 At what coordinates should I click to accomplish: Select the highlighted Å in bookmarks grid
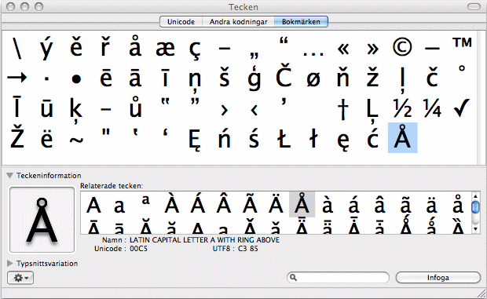tap(402, 137)
